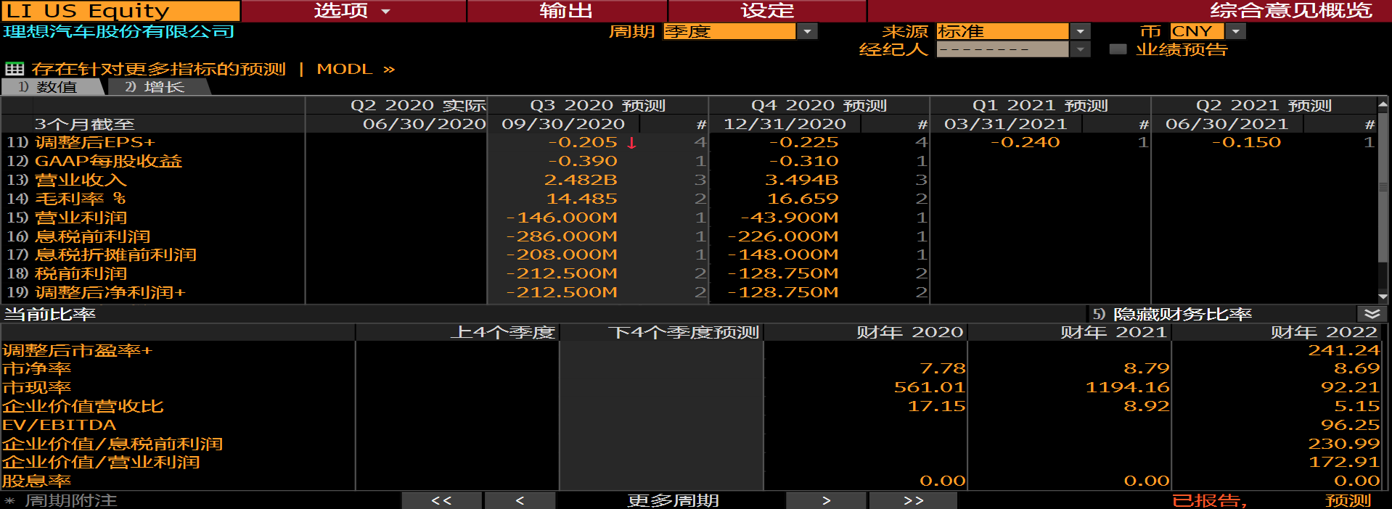Click the 2.482B revenue value
Screen dimensions: 1392x509
point(581,180)
